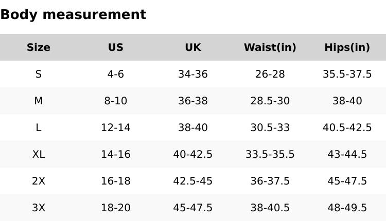Screen dimensions: 386x221
Task: Click the Hips(in) column header
Action: pos(347,48)
